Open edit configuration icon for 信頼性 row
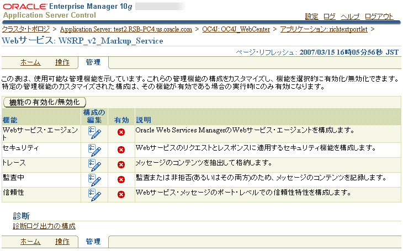The image size is (403, 251). (x=94, y=195)
